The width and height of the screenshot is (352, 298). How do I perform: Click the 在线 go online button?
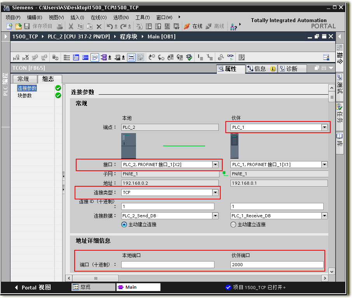(193, 26)
